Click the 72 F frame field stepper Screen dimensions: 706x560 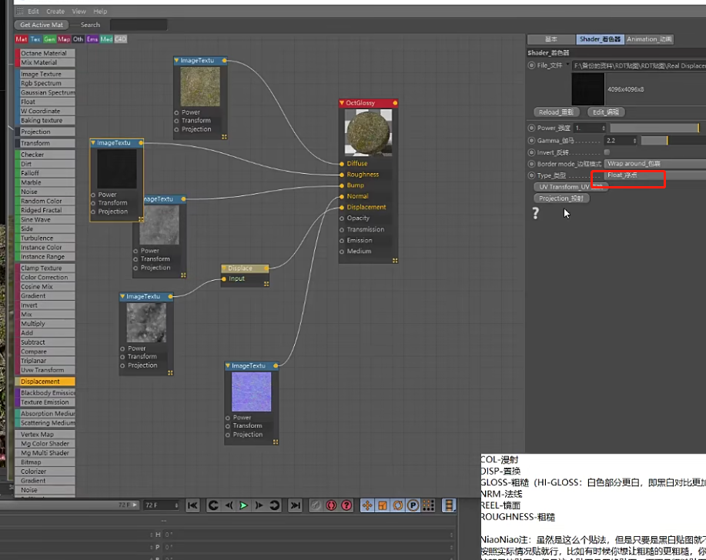point(176,505)
